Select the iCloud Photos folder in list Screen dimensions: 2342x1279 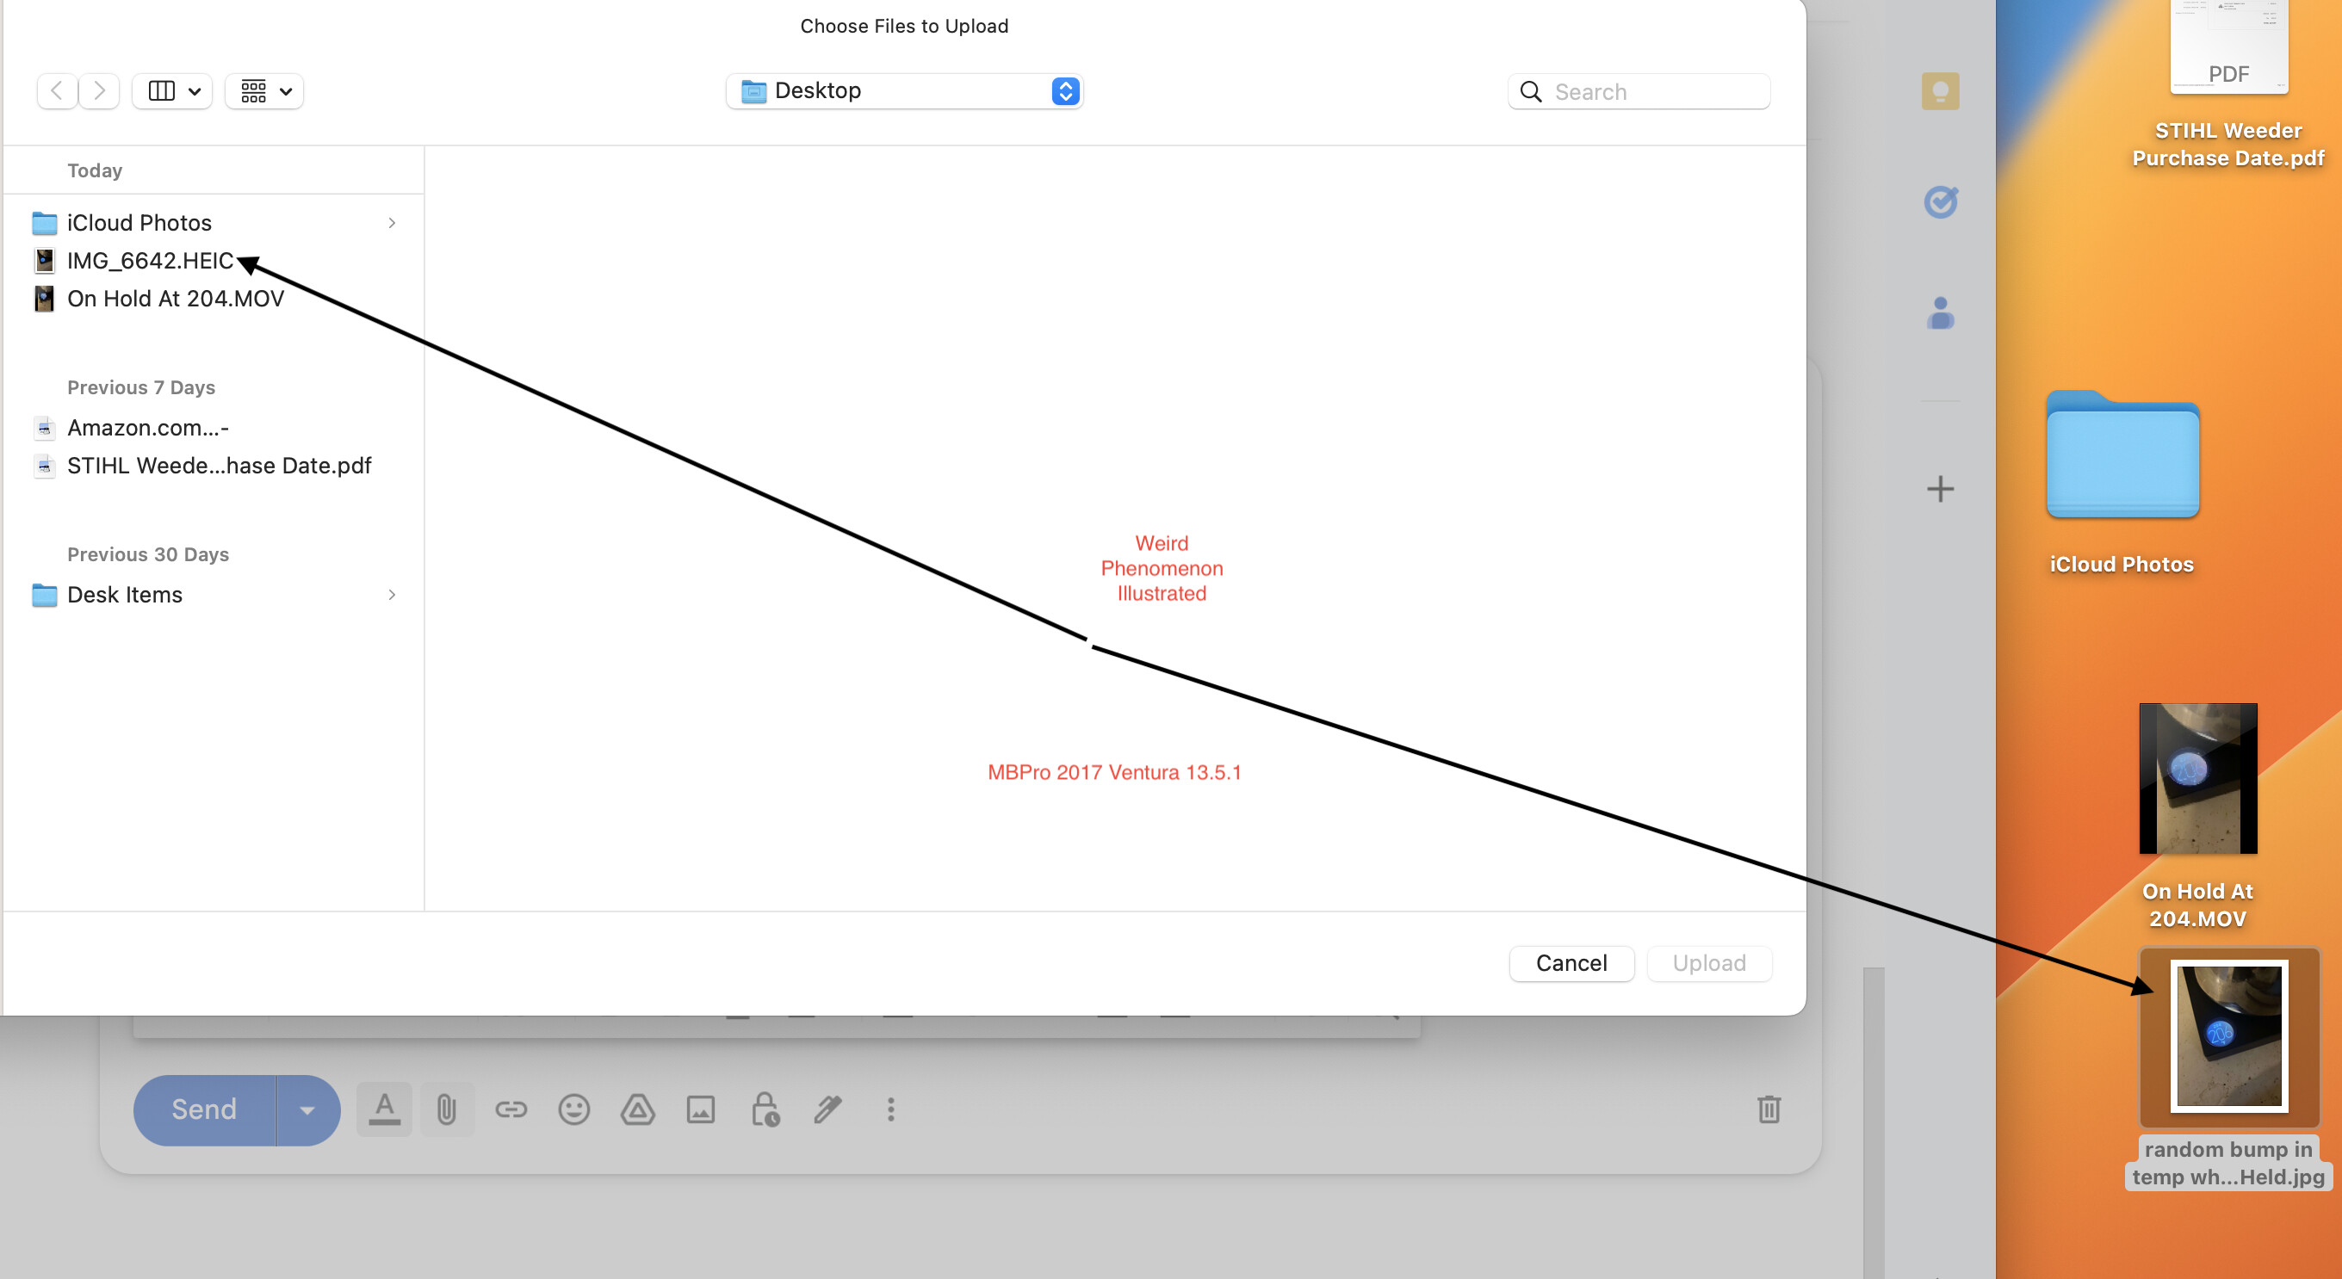pyautogui.click(x=214, y=223)
